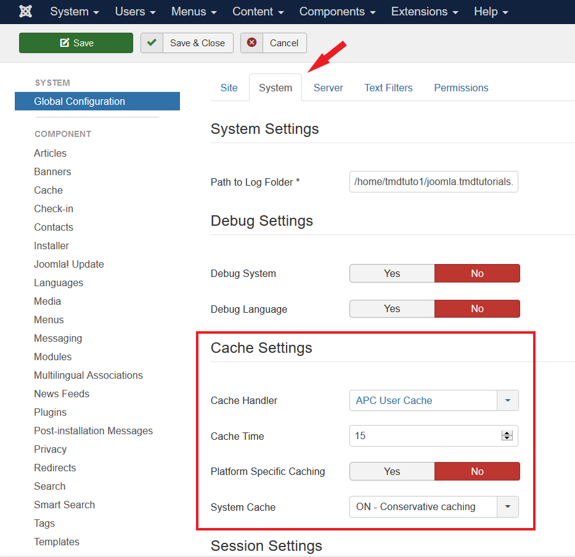Open the Permissions tab

click(x=461, y=88)
